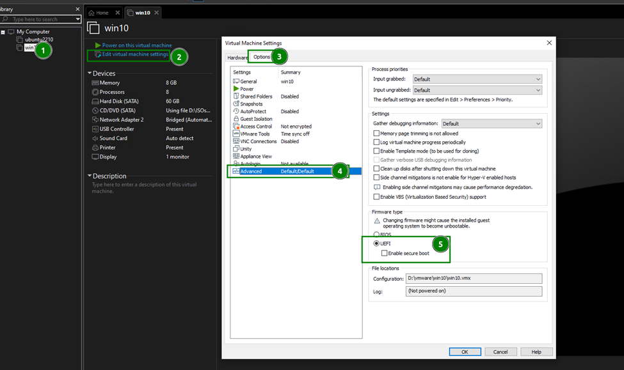
Task: Click the ubuntu2210 VM icon in library
Action: (x=19, y=40)
